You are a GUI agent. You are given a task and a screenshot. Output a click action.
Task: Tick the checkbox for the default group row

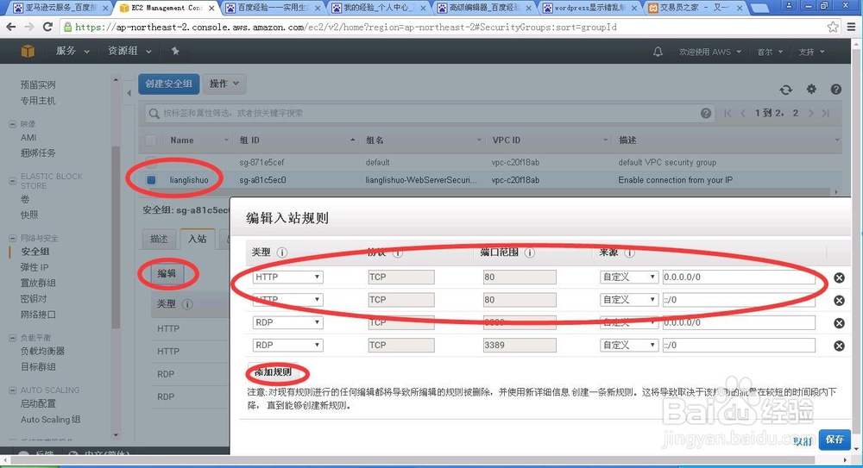click(x=151, y=162)
